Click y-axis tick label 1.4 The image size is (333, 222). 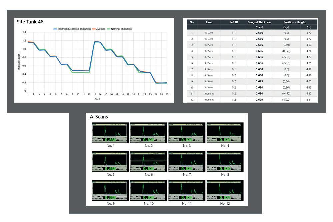[x=24, y=32]
